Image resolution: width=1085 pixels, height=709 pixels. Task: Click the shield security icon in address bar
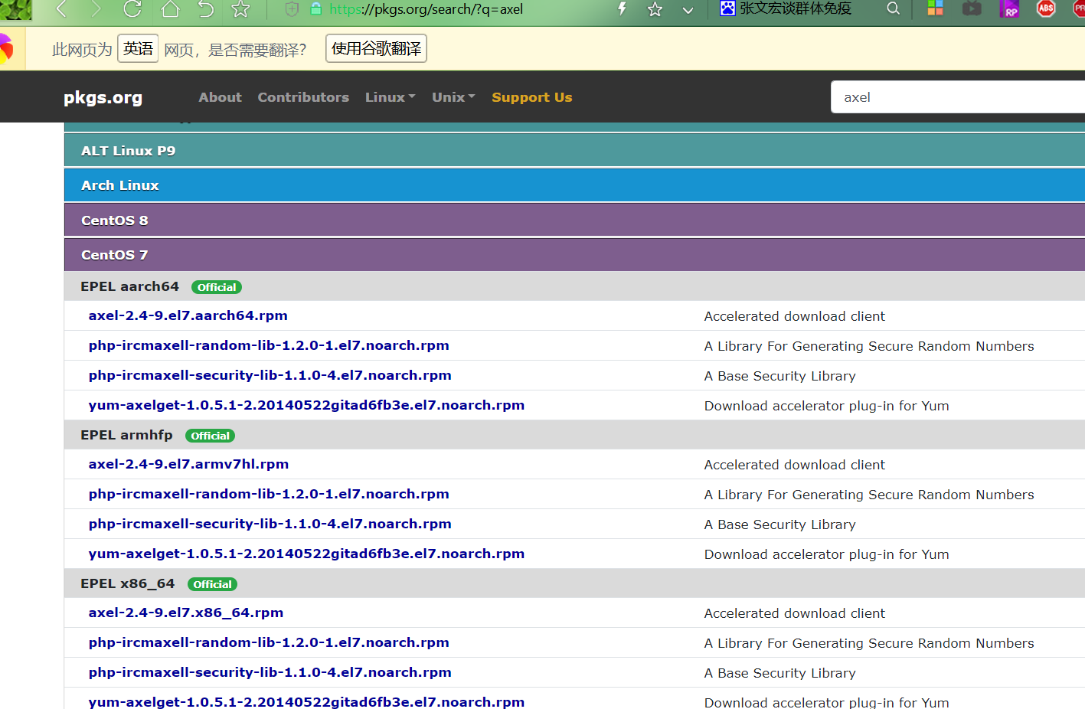click(x=292, y=9)
